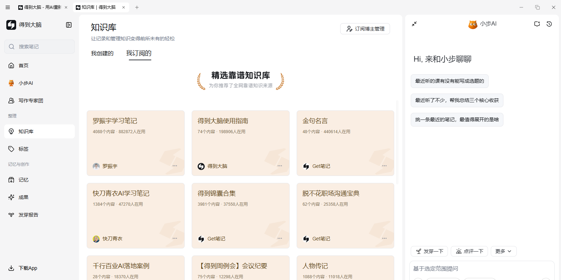Open the 快刀青衣AI学习笔记 card
The height and width of the screenshot is (280, 561).
coord(136,216)
